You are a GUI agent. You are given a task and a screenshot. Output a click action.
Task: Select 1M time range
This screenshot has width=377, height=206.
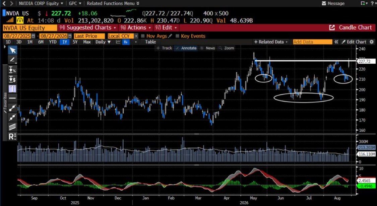(29, 42)
